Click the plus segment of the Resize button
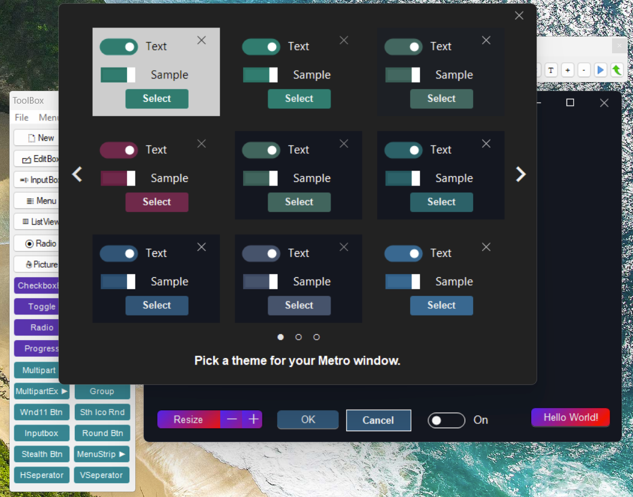 pos(253,420)
